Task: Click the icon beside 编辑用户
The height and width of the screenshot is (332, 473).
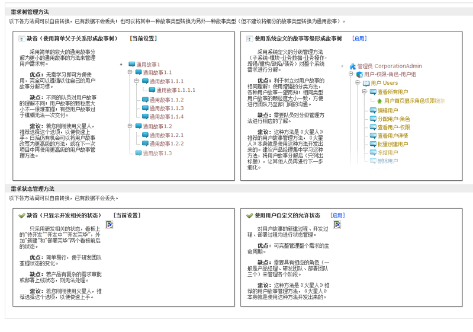Action: pos(373,110)
